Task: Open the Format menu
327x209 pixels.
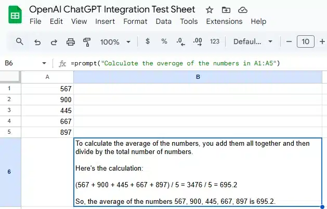Action: pos(135,21)
